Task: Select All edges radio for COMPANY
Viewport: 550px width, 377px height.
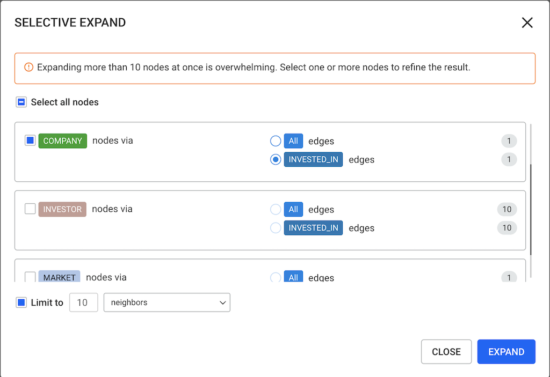Action: click(276, 141)
